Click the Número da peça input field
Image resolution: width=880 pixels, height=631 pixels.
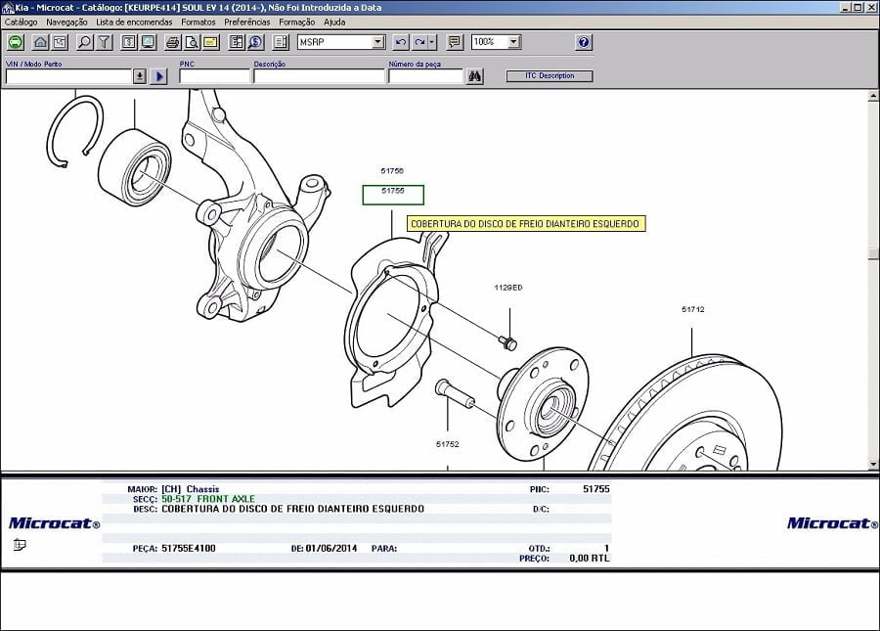click(426, 76)
